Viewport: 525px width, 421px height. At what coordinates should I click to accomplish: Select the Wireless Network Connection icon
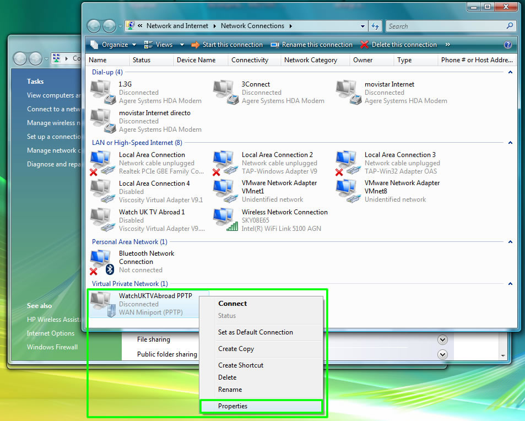226,220
